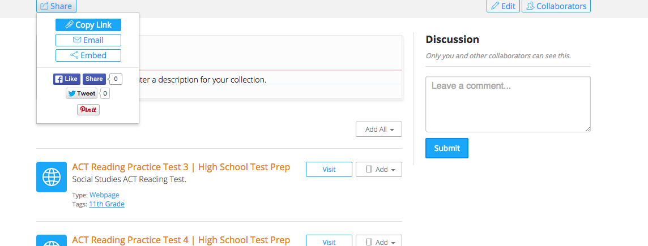The image size is (648, 246).
Task: Open the Edit pencil button
Action: point(503,6)
